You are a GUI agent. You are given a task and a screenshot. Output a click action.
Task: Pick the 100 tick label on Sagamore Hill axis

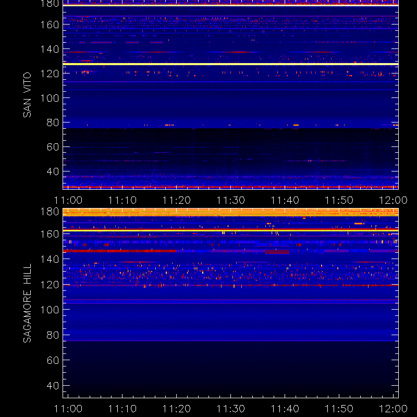50,310
